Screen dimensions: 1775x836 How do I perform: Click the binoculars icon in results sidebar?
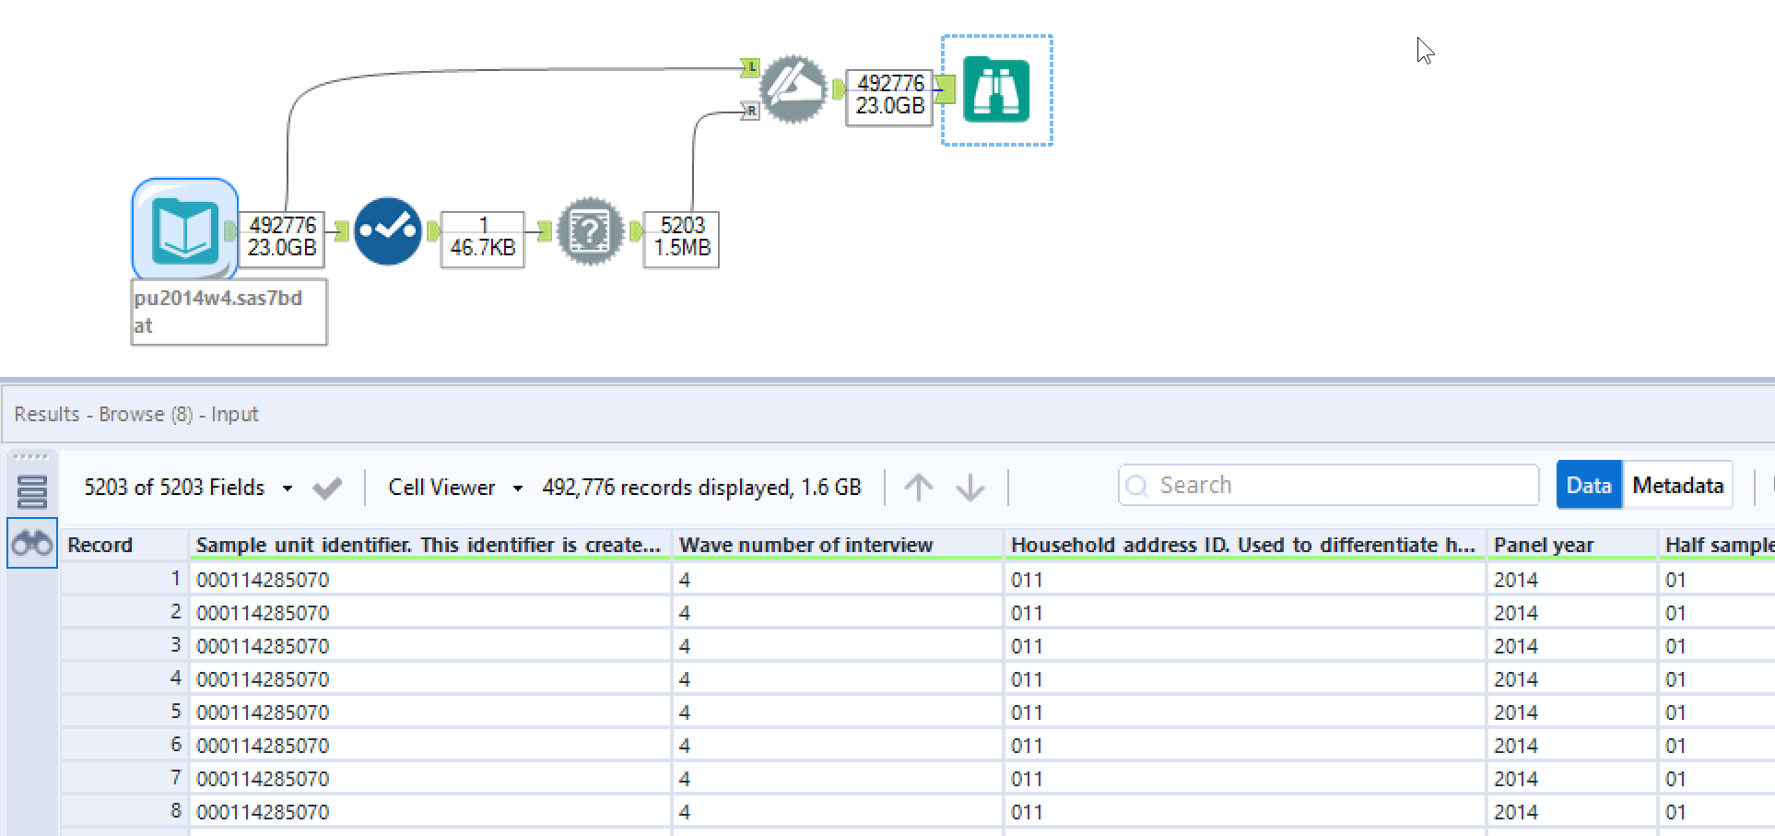click(32, 543)
